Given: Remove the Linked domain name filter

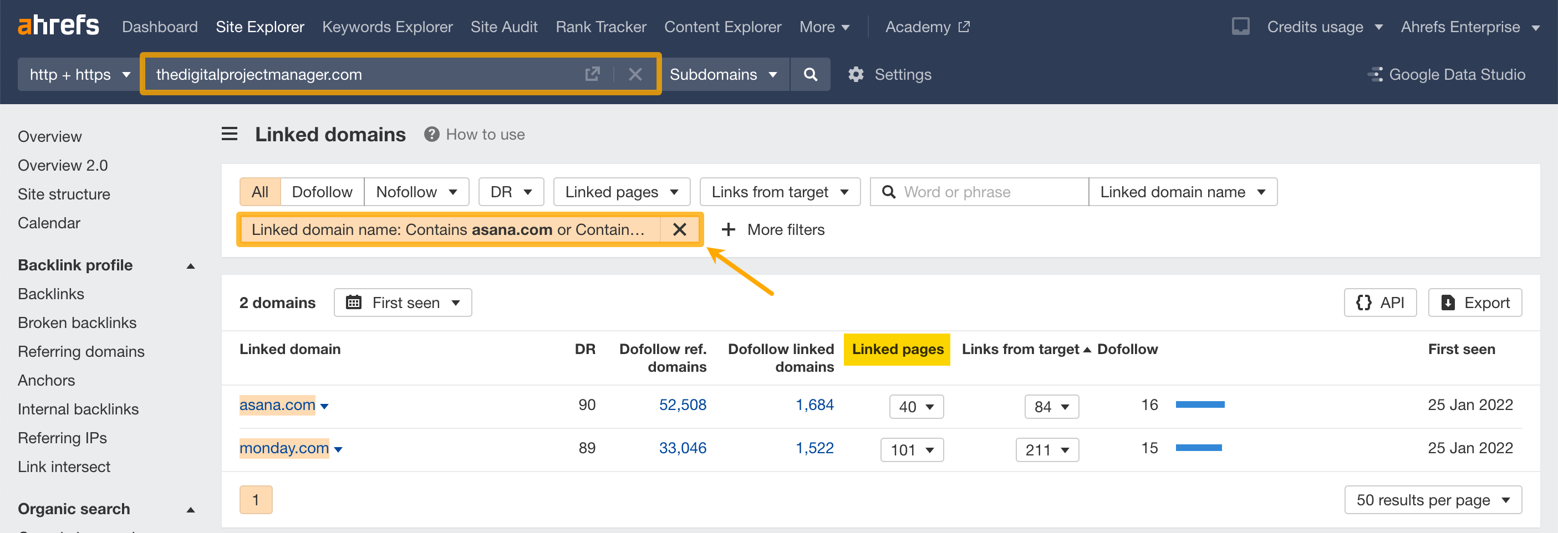Looking at the screenshot, I should [x=680, y=229].
